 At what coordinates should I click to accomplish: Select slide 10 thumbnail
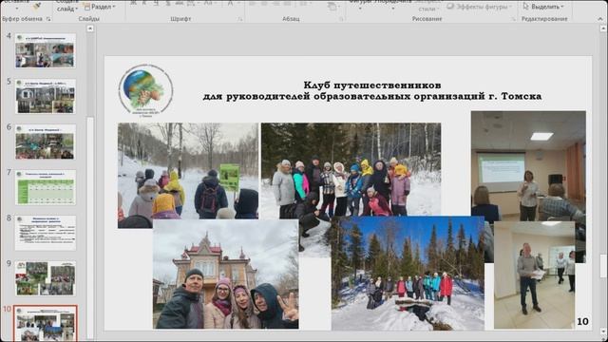(46, 323)
